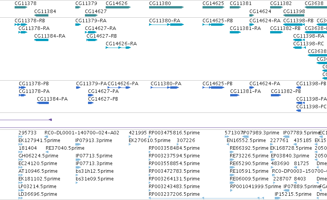The width and height of the screenshot is (327, 200).
Task: Select protein CG14626-PA
Action: [x=123, y=84]
